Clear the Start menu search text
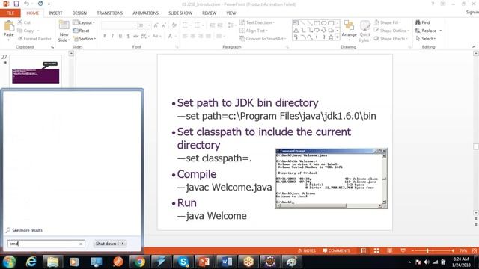 pos(81,244)
